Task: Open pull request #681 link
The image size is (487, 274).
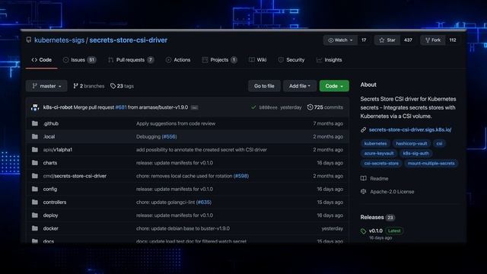Action: (x=121, y=107)
